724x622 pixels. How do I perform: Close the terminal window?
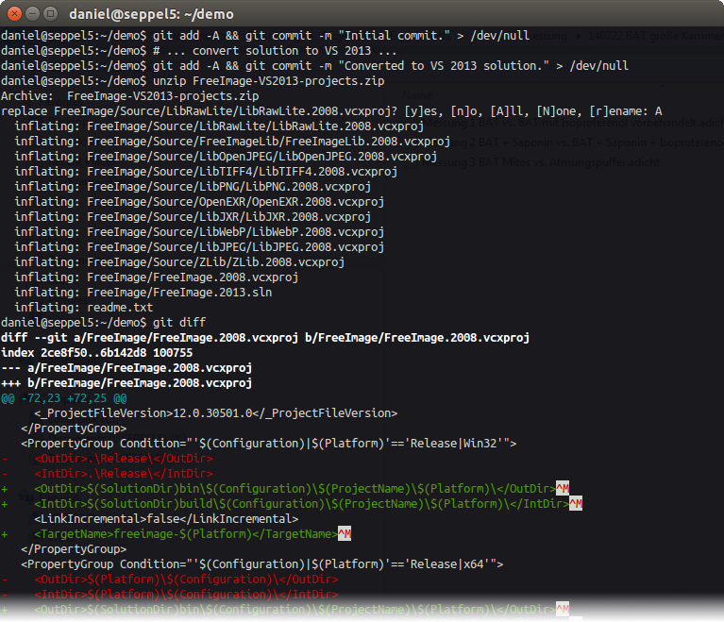tap(14, 14)
